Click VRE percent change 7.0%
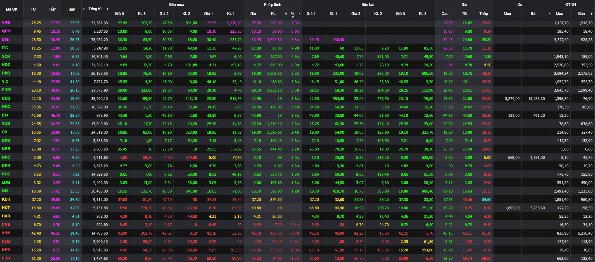 point(295,23)
